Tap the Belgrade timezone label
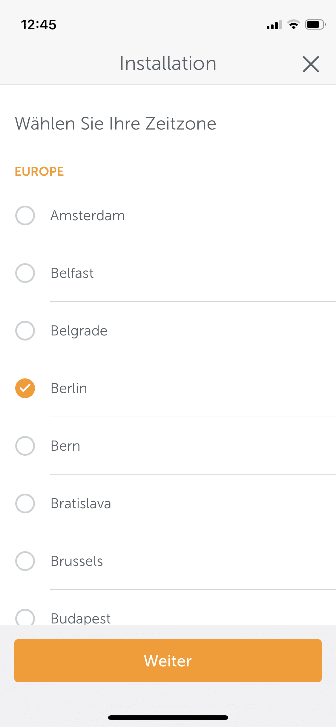Viewport: 336px width, 727px height. click(79, 331)
